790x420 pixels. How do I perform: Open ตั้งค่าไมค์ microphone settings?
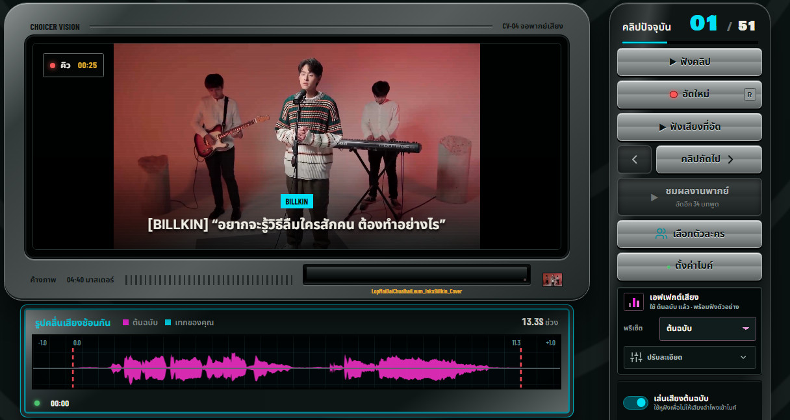689,267
